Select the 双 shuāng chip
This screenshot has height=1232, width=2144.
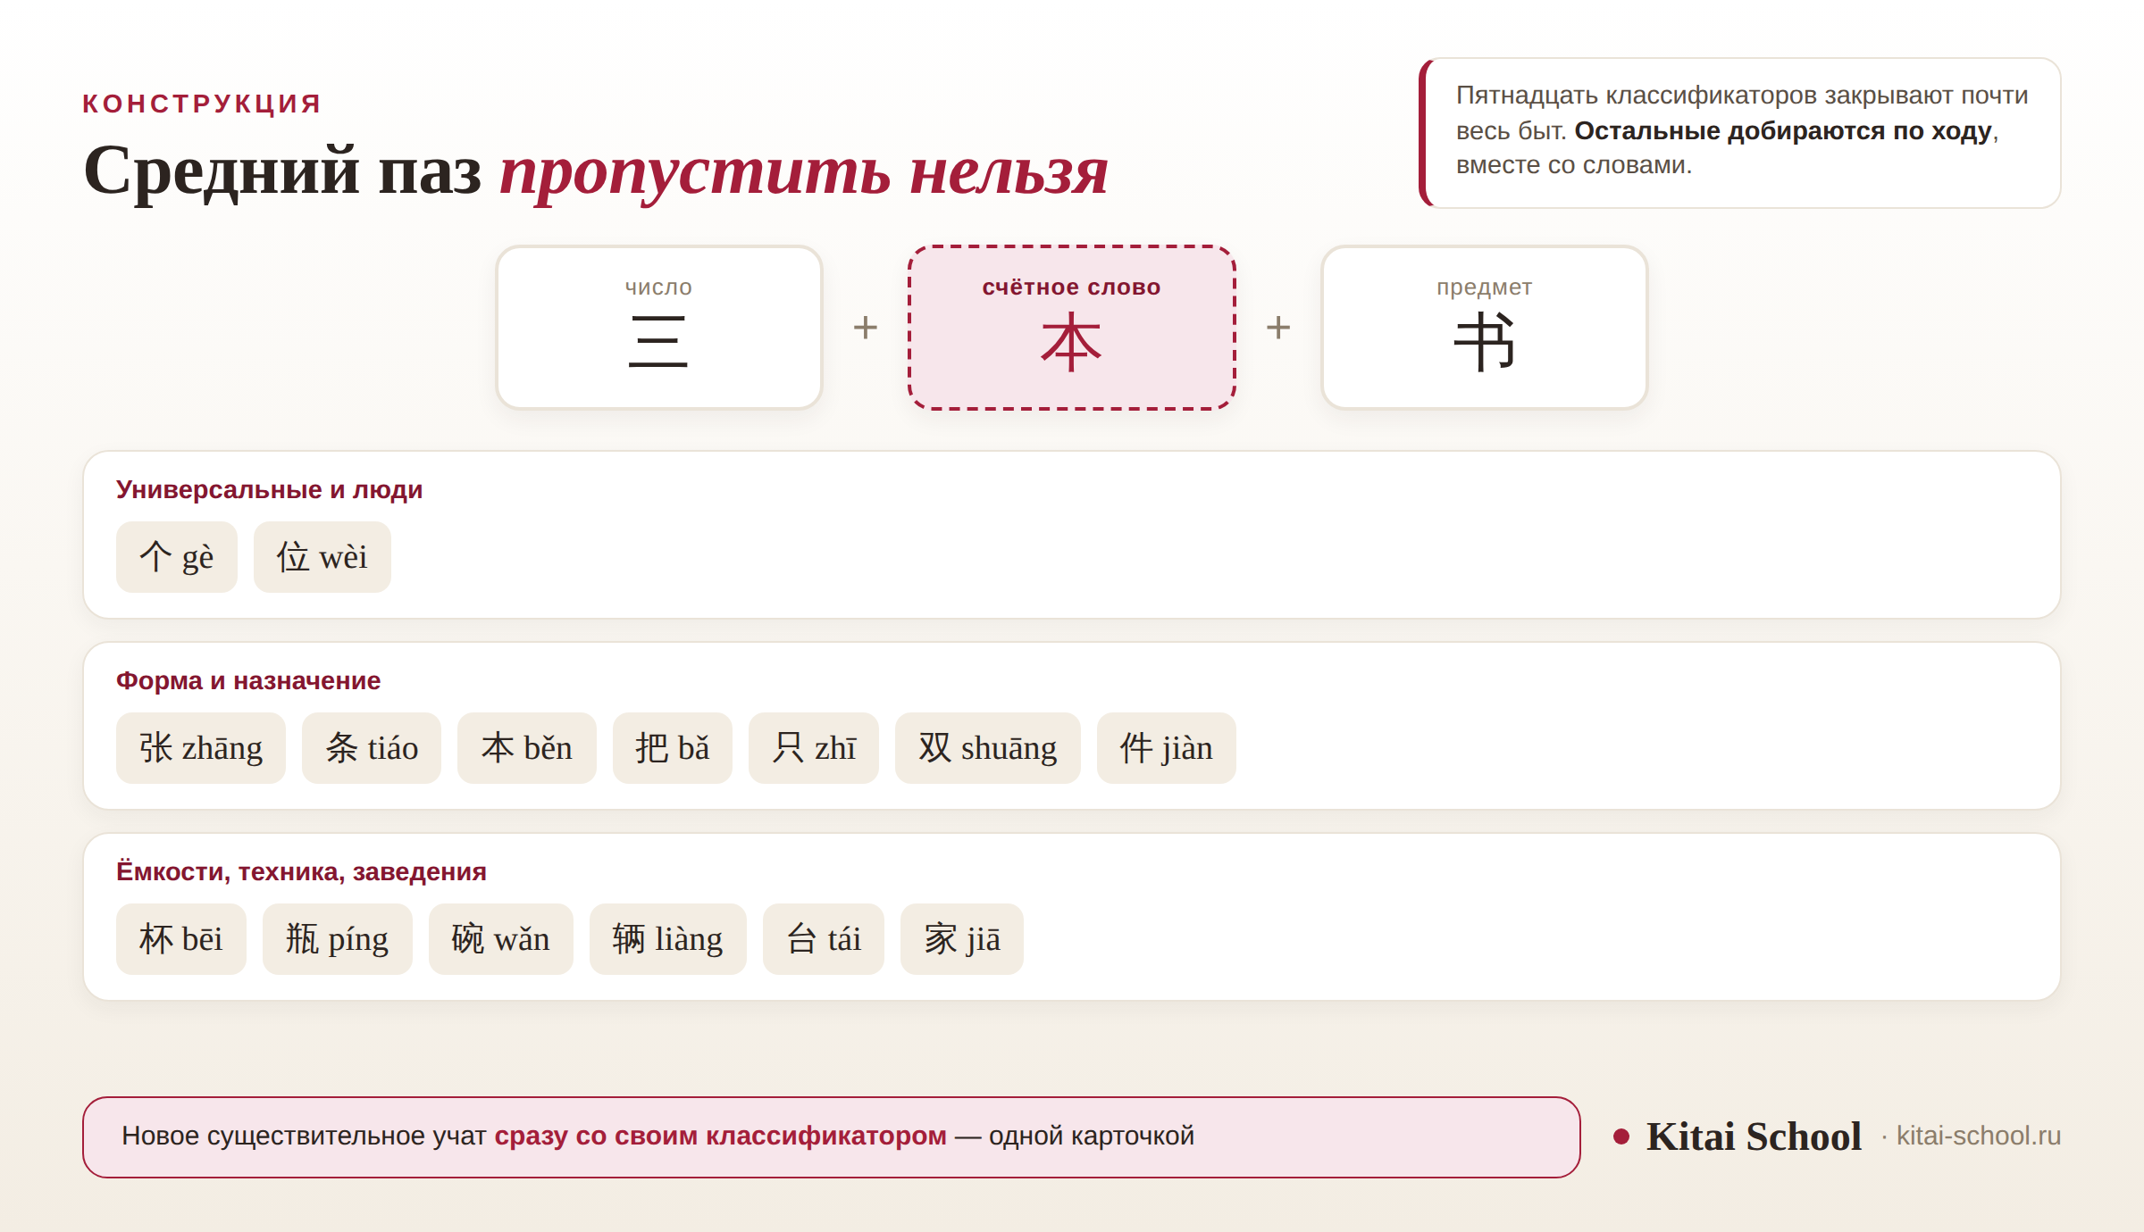pos(987,748)
